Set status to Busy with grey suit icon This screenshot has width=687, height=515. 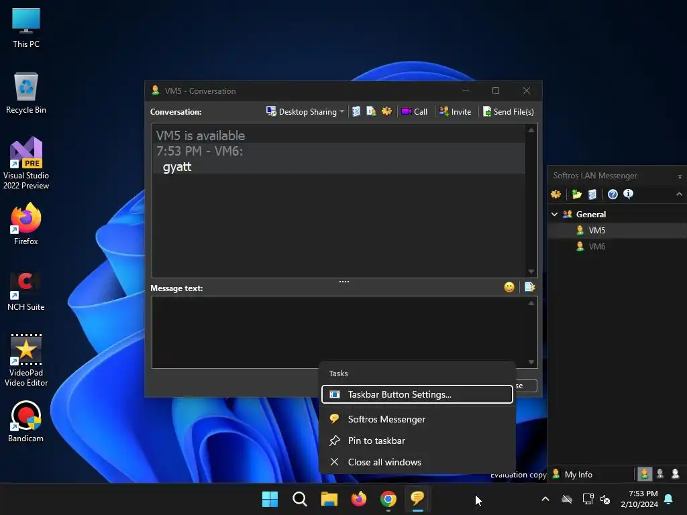pyautogui.click(x=660, y=474)
